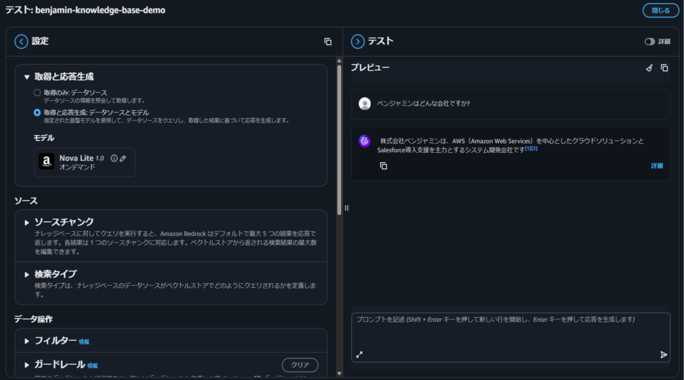Expand the ソースチャンク section
The image size is (684, 380).
coord(27,222)
